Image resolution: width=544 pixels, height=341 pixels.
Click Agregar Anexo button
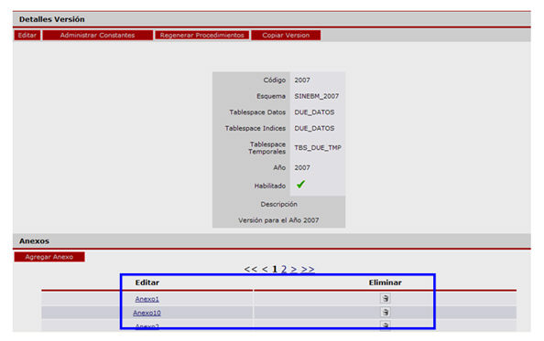point(49,257)
